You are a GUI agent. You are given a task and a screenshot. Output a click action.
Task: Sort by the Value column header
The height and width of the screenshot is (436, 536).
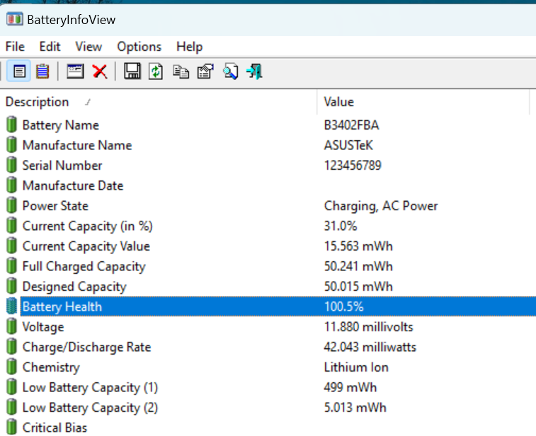pos(423,102)
